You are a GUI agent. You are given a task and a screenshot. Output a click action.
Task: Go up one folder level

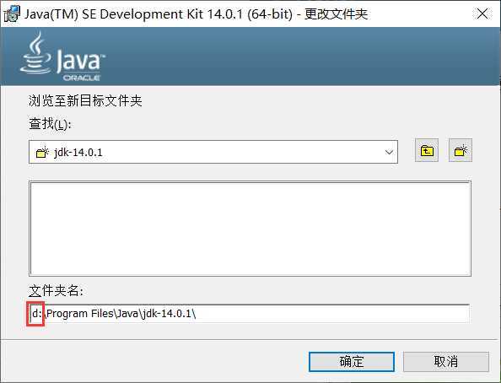tap(427, 150)
